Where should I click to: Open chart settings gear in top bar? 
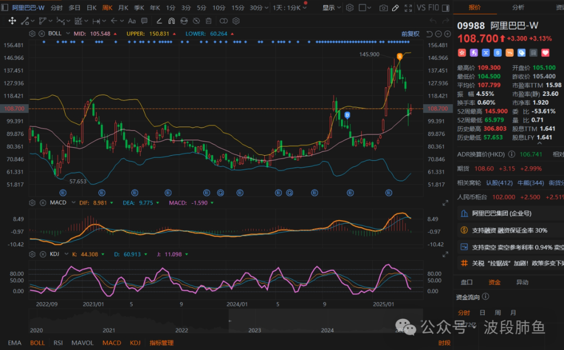click(349, 7)
